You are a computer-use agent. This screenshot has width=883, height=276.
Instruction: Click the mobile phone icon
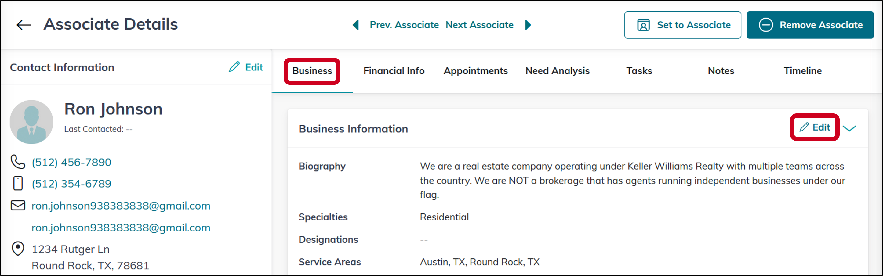18,183
